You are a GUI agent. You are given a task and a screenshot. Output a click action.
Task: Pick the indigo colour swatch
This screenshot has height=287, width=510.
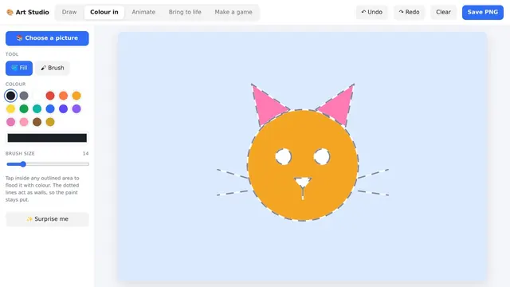coord(64,108)
